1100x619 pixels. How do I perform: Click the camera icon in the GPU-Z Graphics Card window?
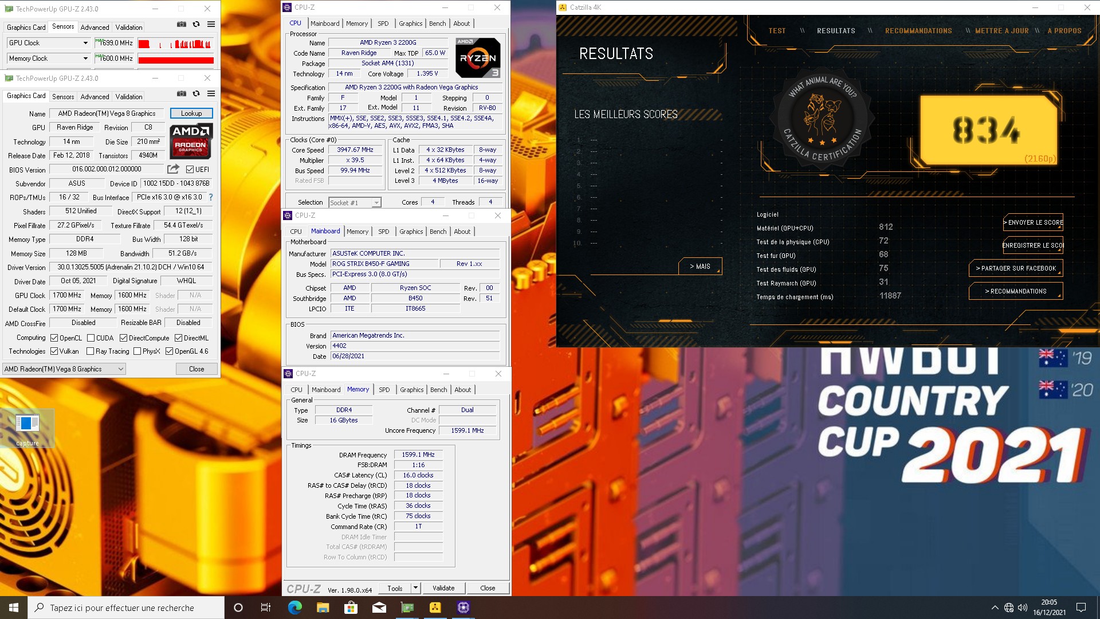click(181, 93)
